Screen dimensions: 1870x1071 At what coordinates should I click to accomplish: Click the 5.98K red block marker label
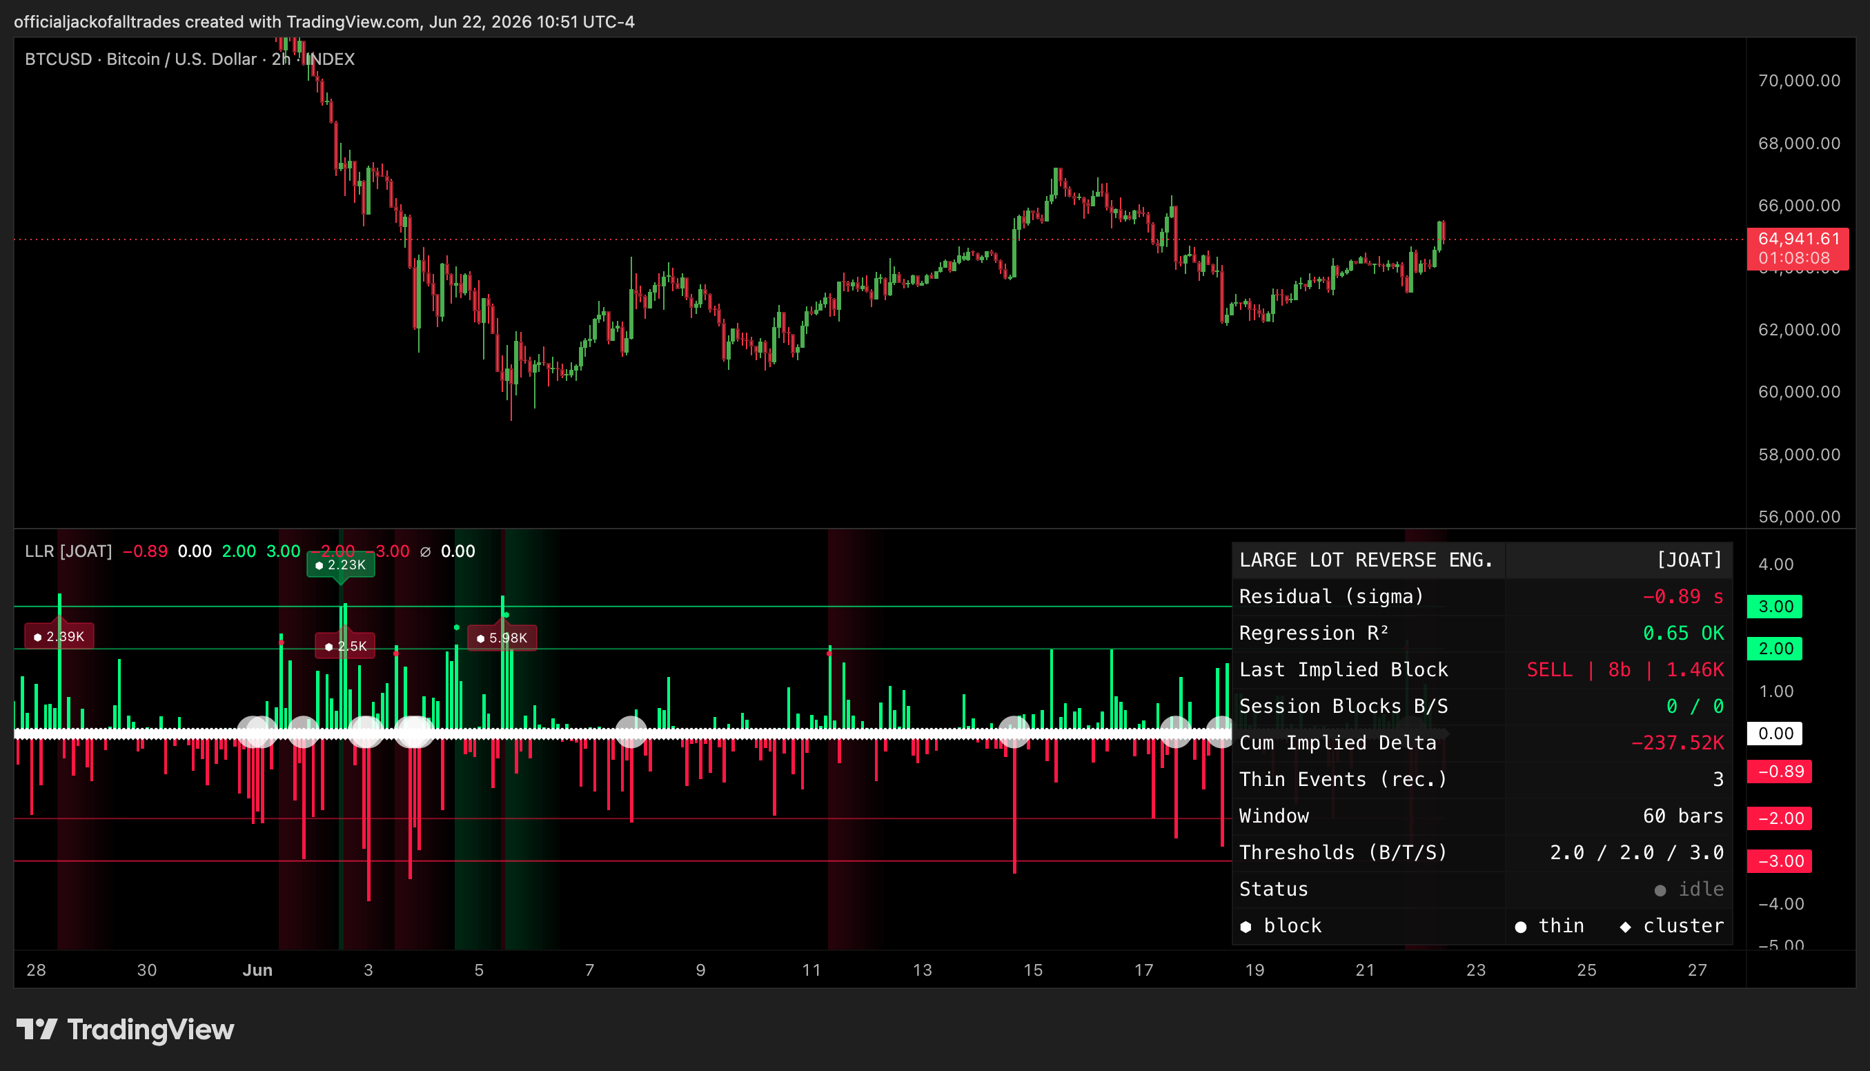502,638
